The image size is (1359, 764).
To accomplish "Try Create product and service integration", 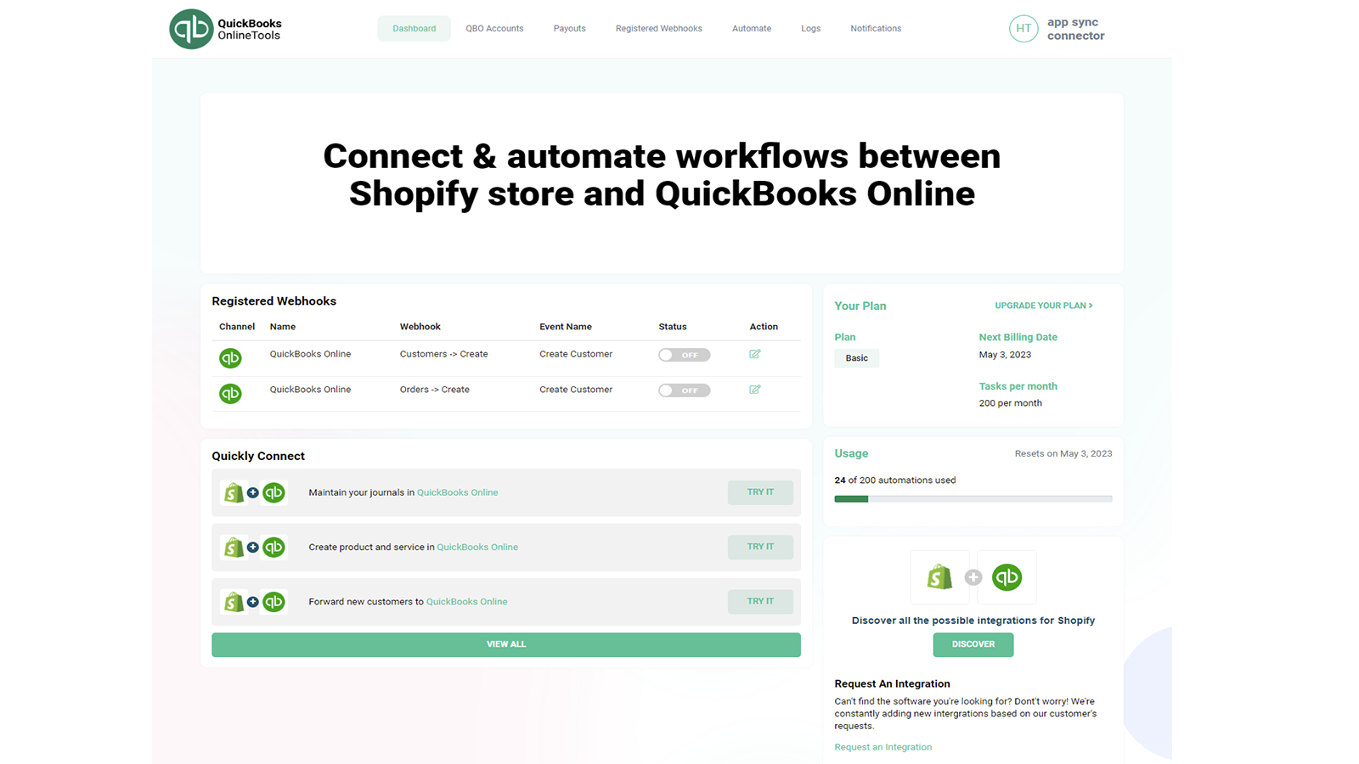I will [x=760, y=547].
